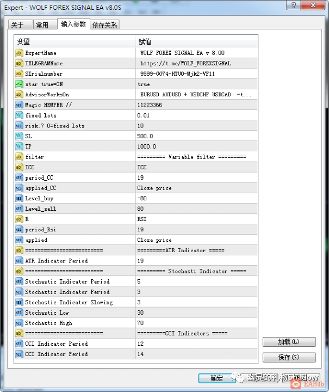Edit the SL value 500.0
This screenshot has height=392, width=329.
pyautogui.click(x=196, y=136)
